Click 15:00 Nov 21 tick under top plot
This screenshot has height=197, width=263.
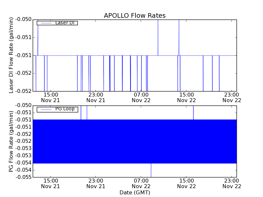coord(50,97)
